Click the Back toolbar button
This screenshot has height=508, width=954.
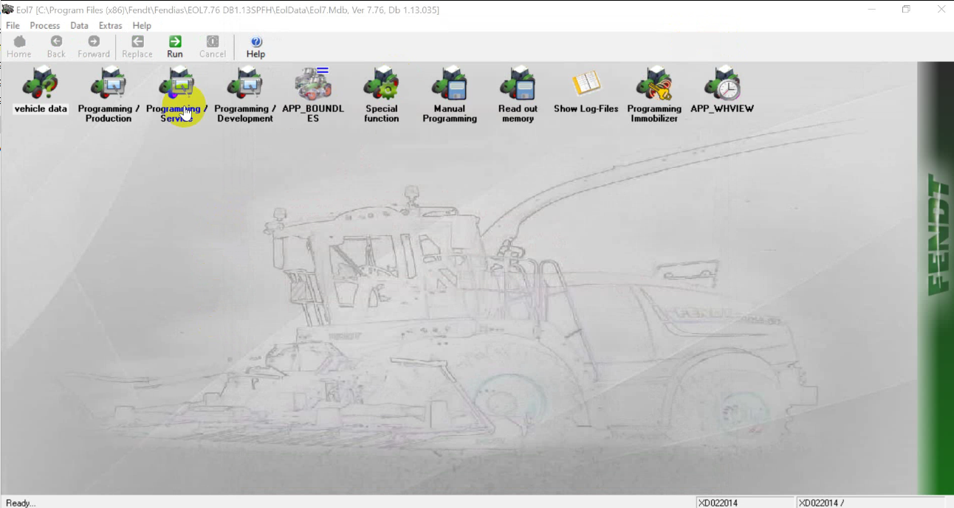56,47
